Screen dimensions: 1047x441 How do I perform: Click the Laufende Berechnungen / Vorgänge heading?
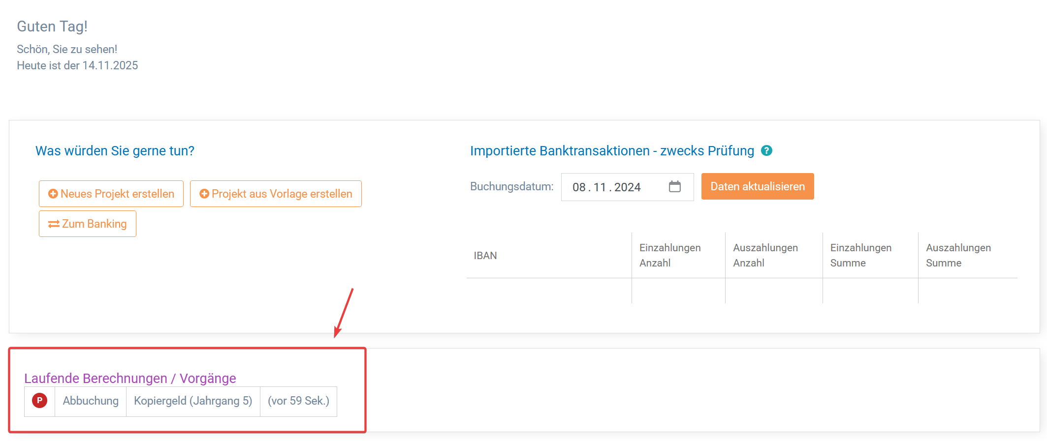130,379
